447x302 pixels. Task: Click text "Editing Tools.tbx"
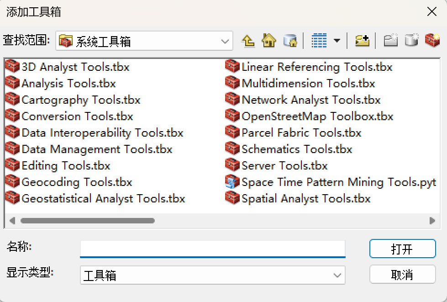[66, 166]
